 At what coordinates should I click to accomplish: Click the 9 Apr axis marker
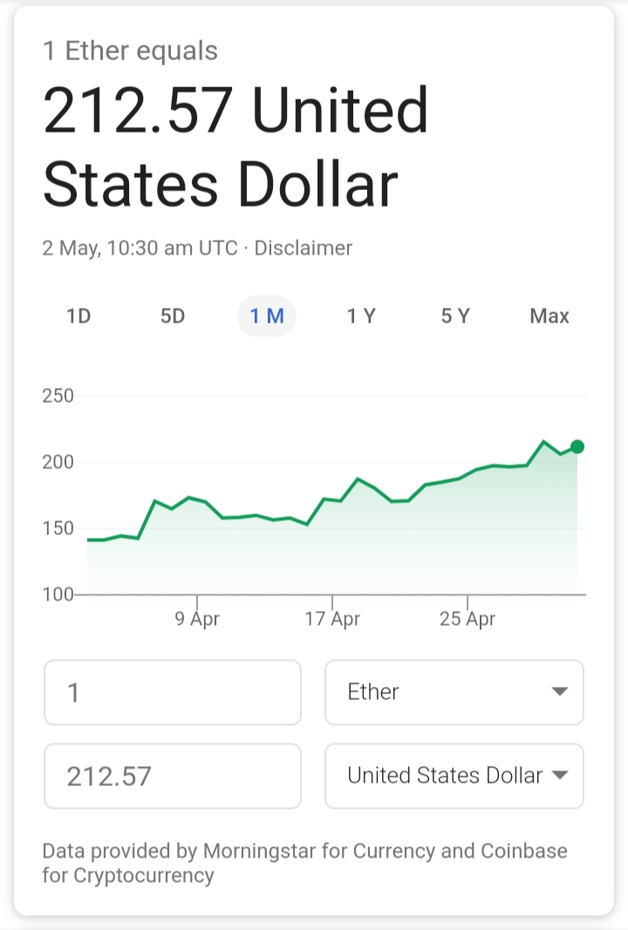point(197,619)
